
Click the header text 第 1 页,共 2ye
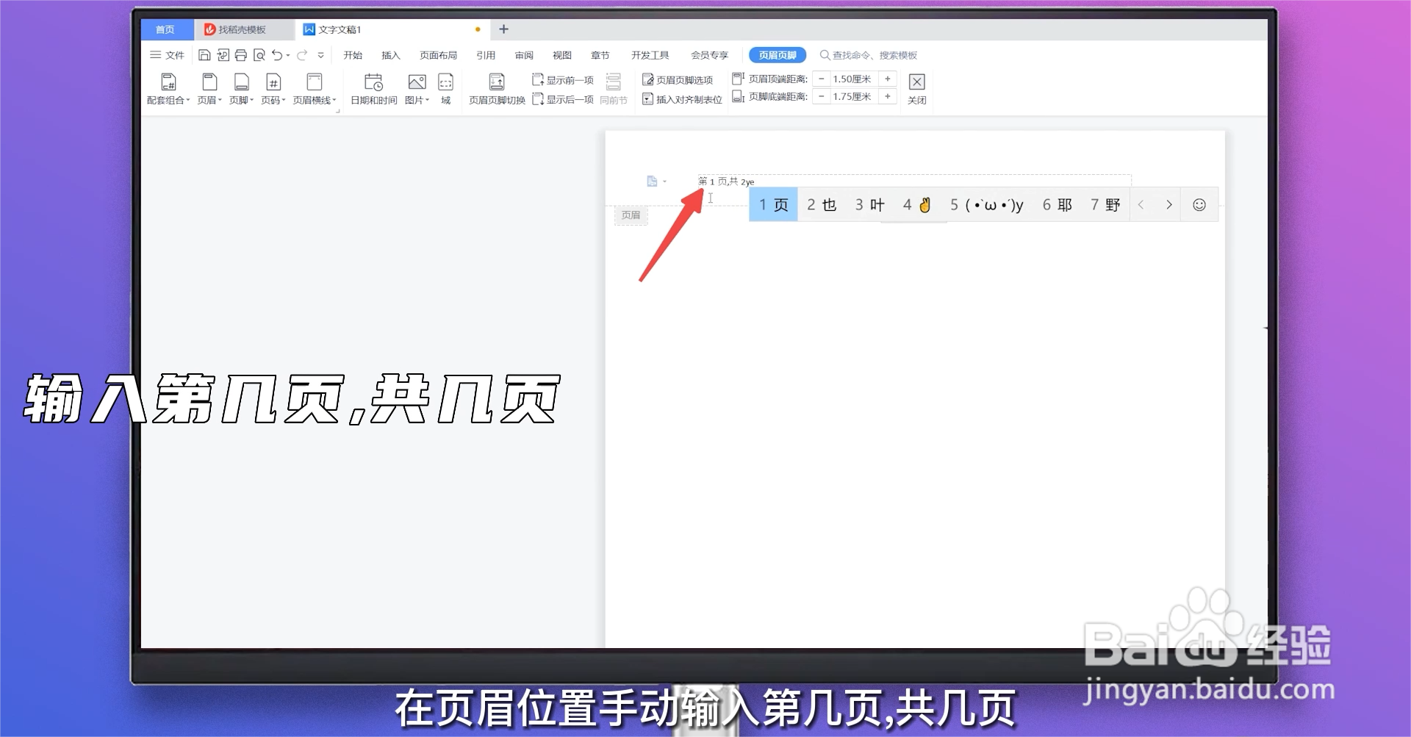coord(726,181)
